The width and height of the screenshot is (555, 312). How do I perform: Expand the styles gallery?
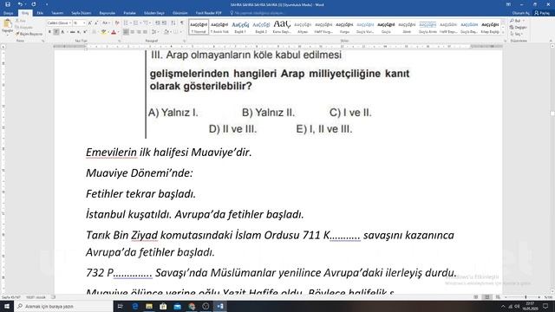coord(503,32)
